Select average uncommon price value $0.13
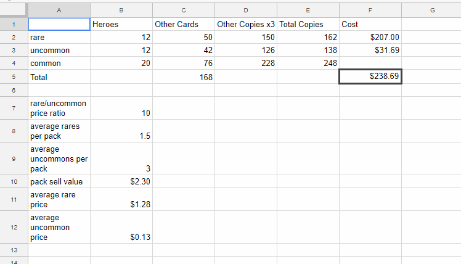This screenshot has width=461, height=264. click(x=121, y=227)
